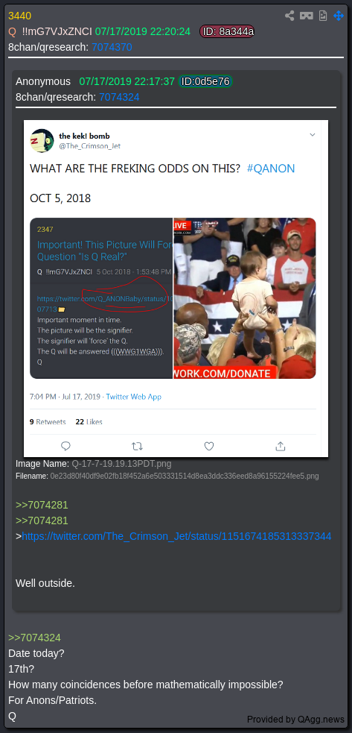Click the tweet upload share icon
This screenshot has width=352, height=733.
click(x=280, y=446)
